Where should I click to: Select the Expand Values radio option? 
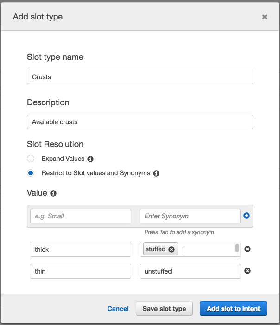(31, 159)
